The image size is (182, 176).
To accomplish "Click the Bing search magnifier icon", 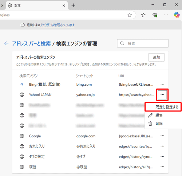I will click(22, 85).
